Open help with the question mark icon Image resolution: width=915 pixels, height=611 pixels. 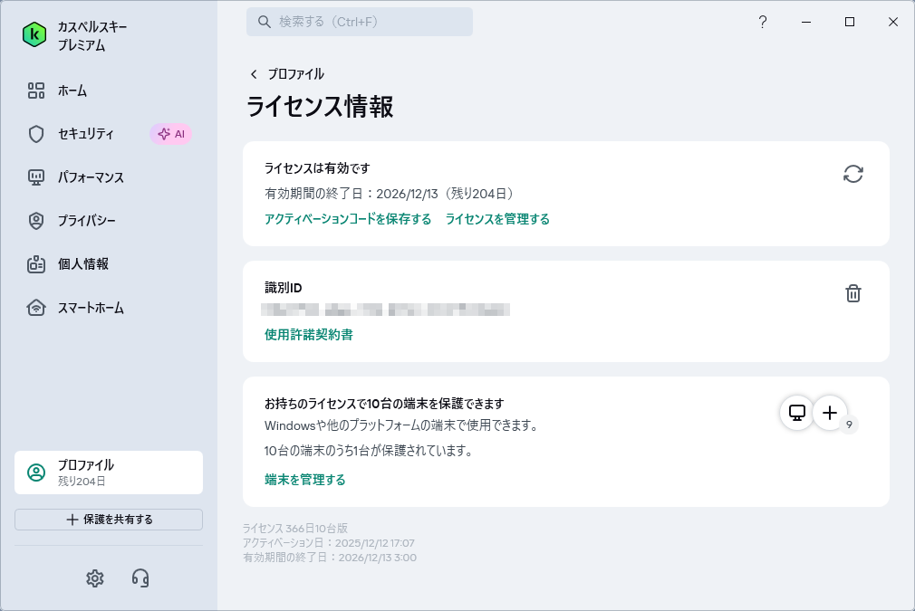click(763, 22)
